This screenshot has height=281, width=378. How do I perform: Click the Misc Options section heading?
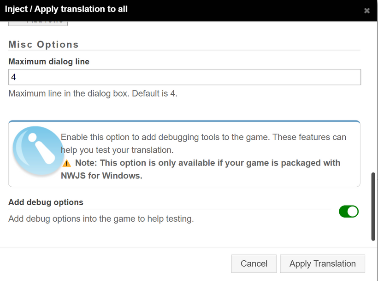click(44, 45)
